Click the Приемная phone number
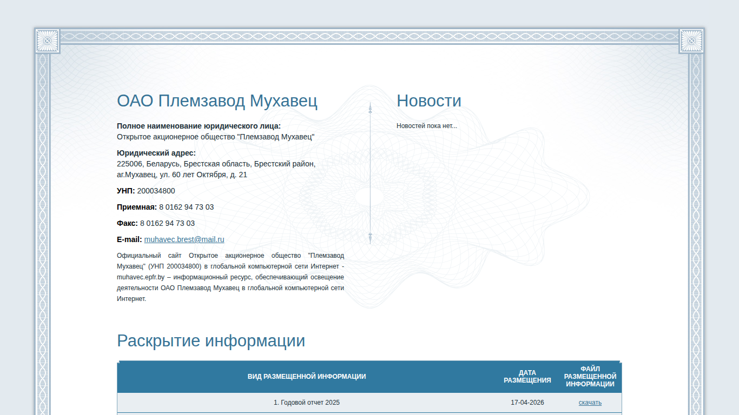The image size is (739, 415). click(x=186, y=207)
